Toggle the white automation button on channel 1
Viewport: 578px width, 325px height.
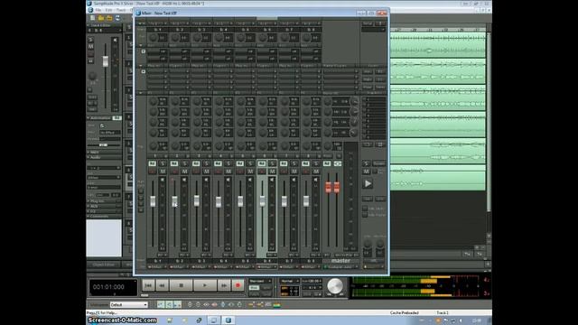pyautogui.click(x=153, y=163)
